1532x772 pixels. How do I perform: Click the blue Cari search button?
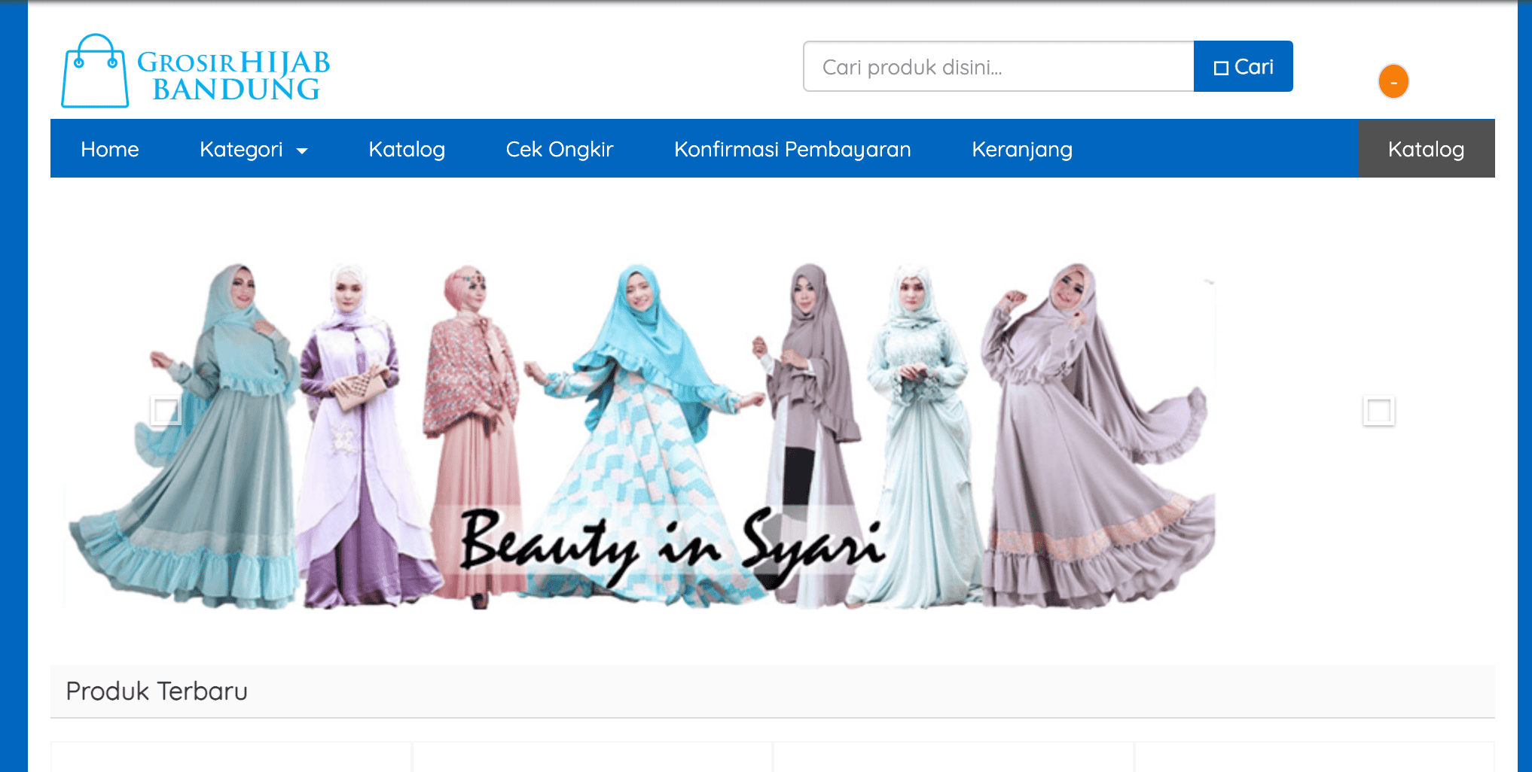point(1244,66)
